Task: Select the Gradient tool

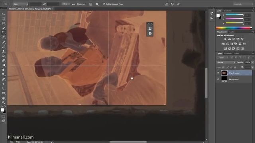Action: click(x=3, y=65)
